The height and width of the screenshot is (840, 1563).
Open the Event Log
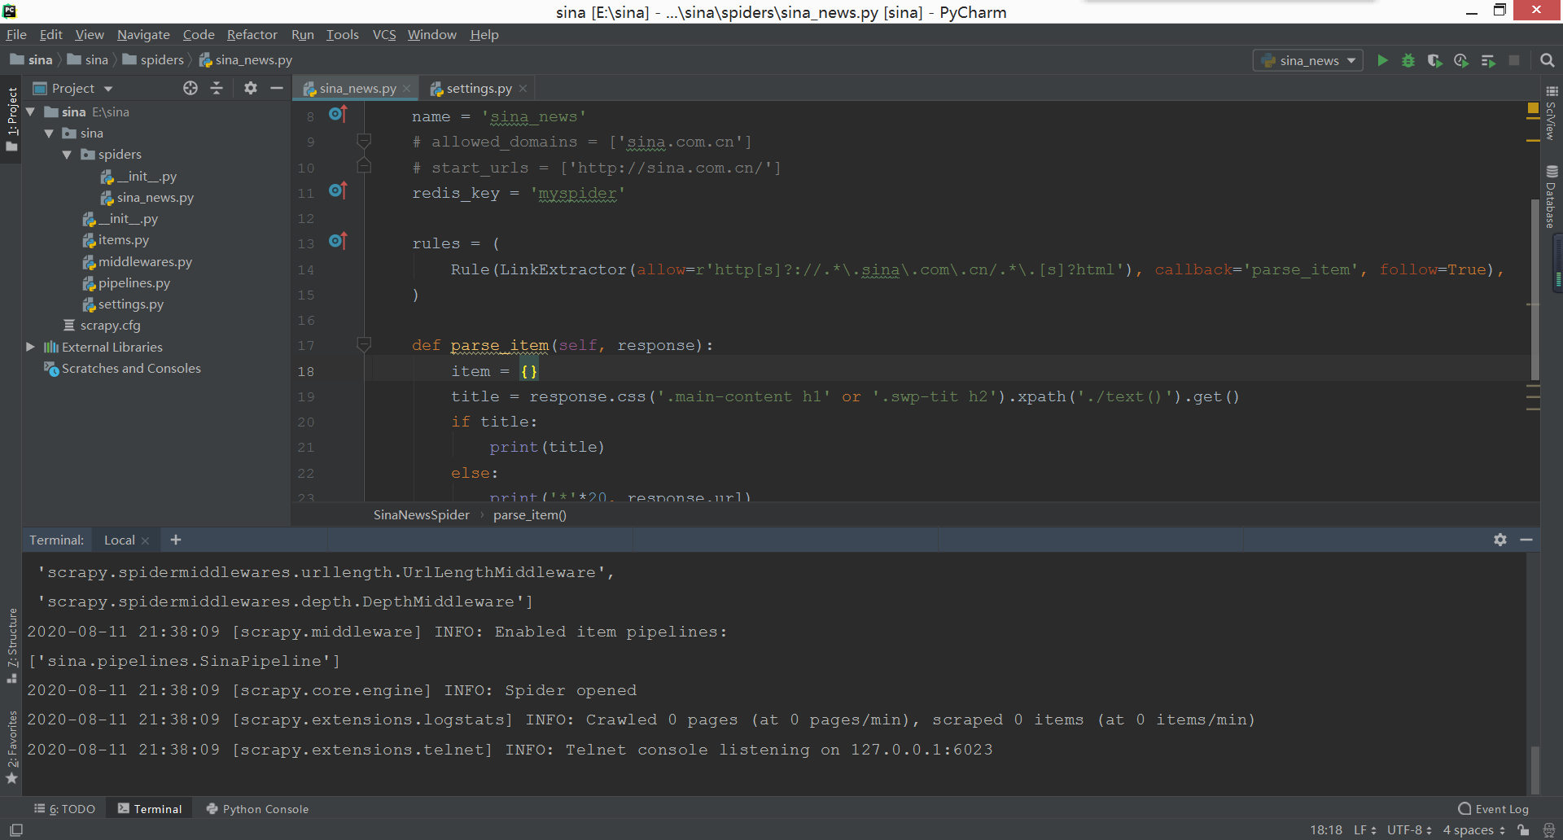pyautogui.click(x=1494, y=809)
